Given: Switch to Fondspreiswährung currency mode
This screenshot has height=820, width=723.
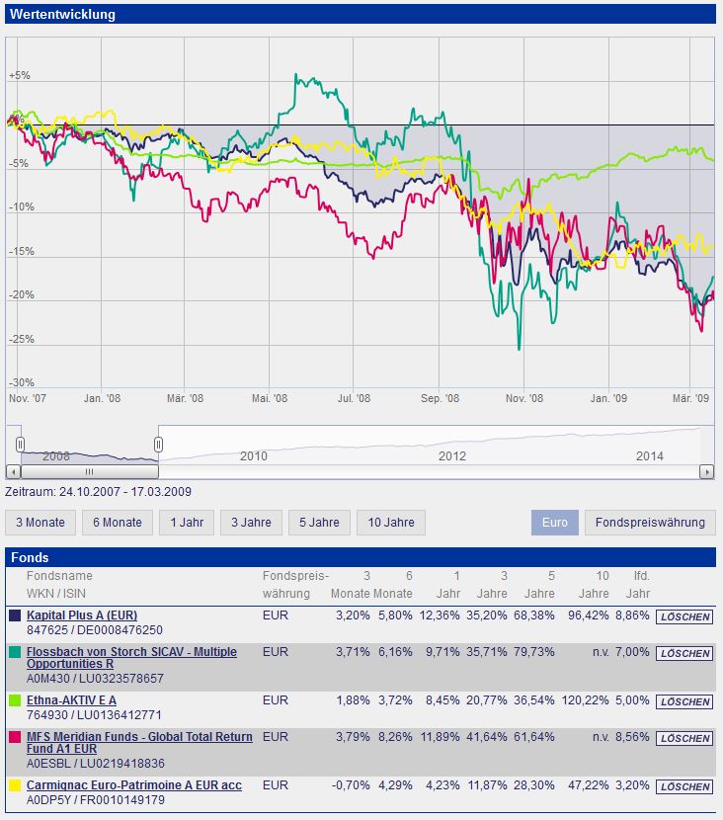Looking at the screenshot, I should 649,523.
